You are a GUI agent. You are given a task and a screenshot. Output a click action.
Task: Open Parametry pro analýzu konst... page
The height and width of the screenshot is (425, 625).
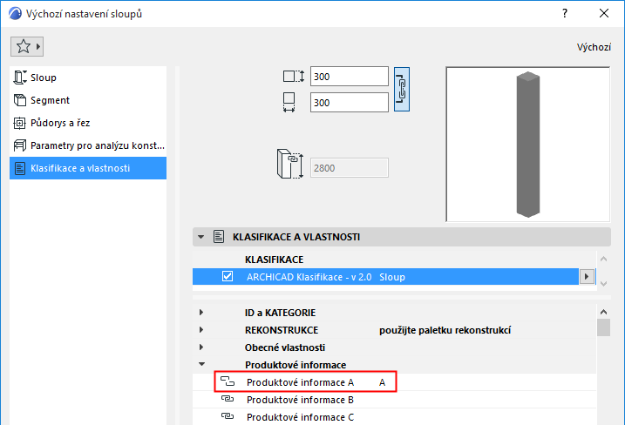[x=88, y=145]
